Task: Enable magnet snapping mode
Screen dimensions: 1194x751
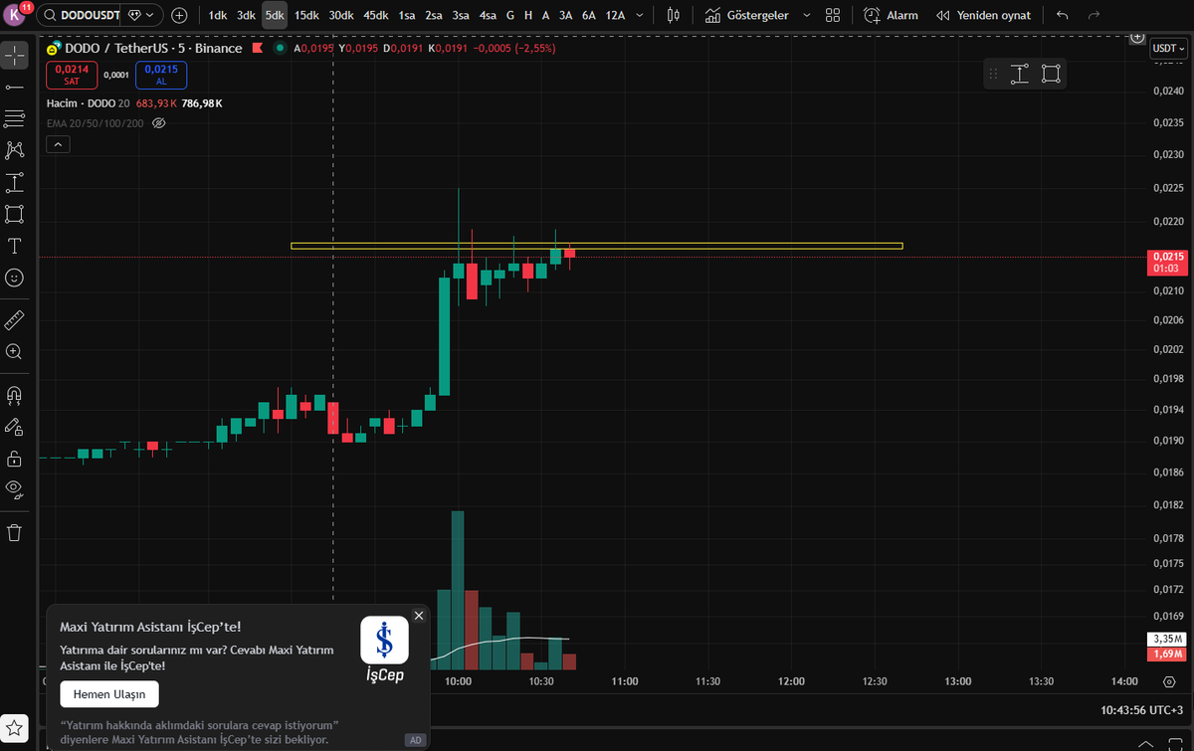Action: [x=14, y=395]
